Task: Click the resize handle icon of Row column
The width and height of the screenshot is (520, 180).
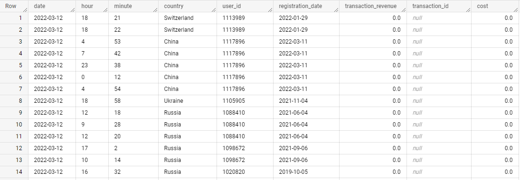Action: click(25, 9)
